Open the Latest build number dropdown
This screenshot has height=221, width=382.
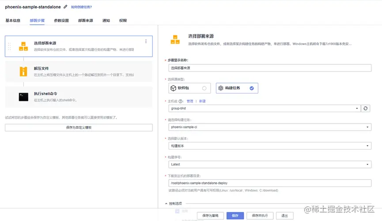tap(270, 164)
